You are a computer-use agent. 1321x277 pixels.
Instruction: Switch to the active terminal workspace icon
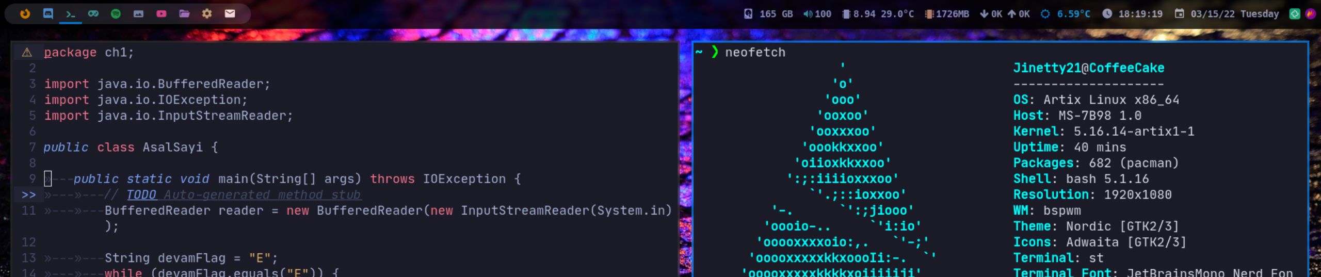pos(70,14)
